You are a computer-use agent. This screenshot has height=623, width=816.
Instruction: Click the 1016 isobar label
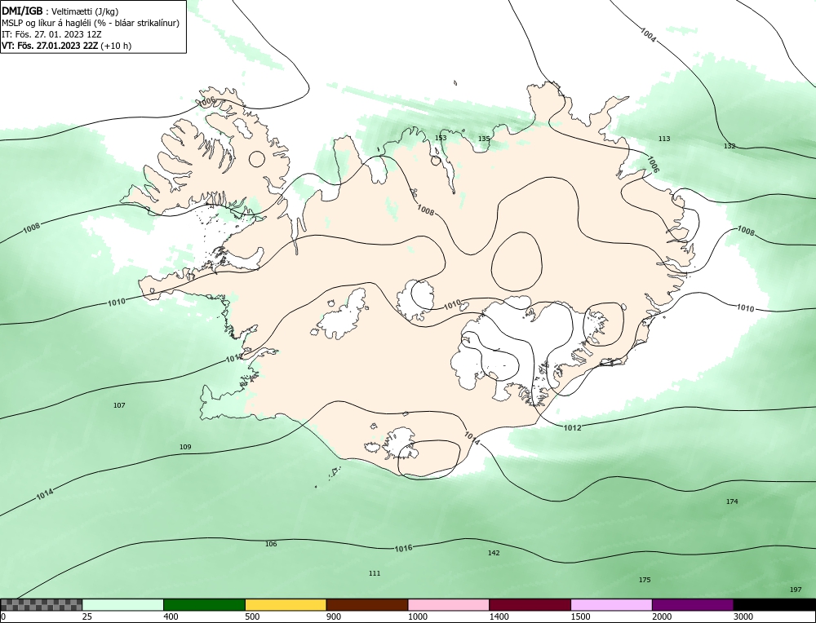(403, 548)
